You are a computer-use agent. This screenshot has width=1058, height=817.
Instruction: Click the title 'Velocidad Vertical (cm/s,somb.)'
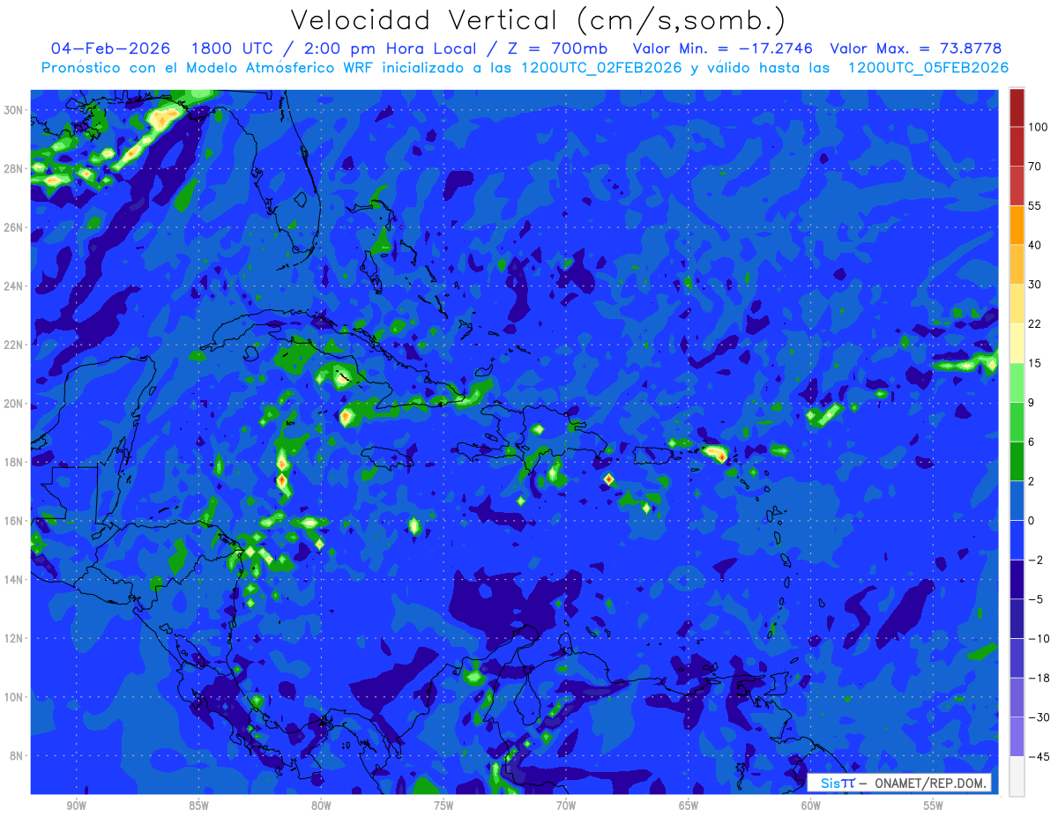(x=538, y=21)
